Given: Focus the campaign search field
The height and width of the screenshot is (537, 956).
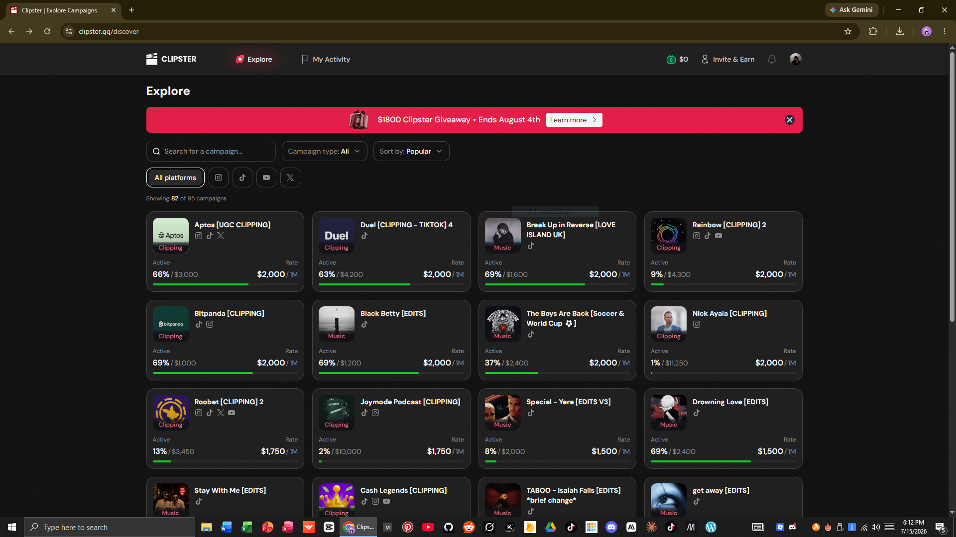Looking at the screenshot, I should click(x=211, y=151).
